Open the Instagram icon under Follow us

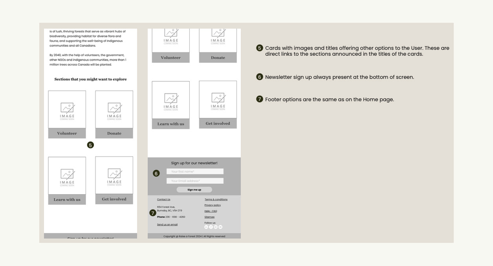click(x=216, y=227)
